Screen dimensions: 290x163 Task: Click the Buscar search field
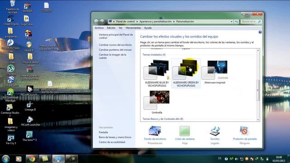(x=251, y=22)
